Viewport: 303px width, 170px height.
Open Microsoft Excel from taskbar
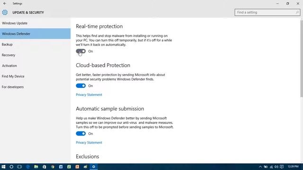click(x=69, y=167)
